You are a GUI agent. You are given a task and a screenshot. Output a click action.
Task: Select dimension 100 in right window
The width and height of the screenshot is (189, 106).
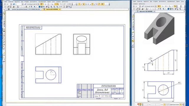pos(161,100)
